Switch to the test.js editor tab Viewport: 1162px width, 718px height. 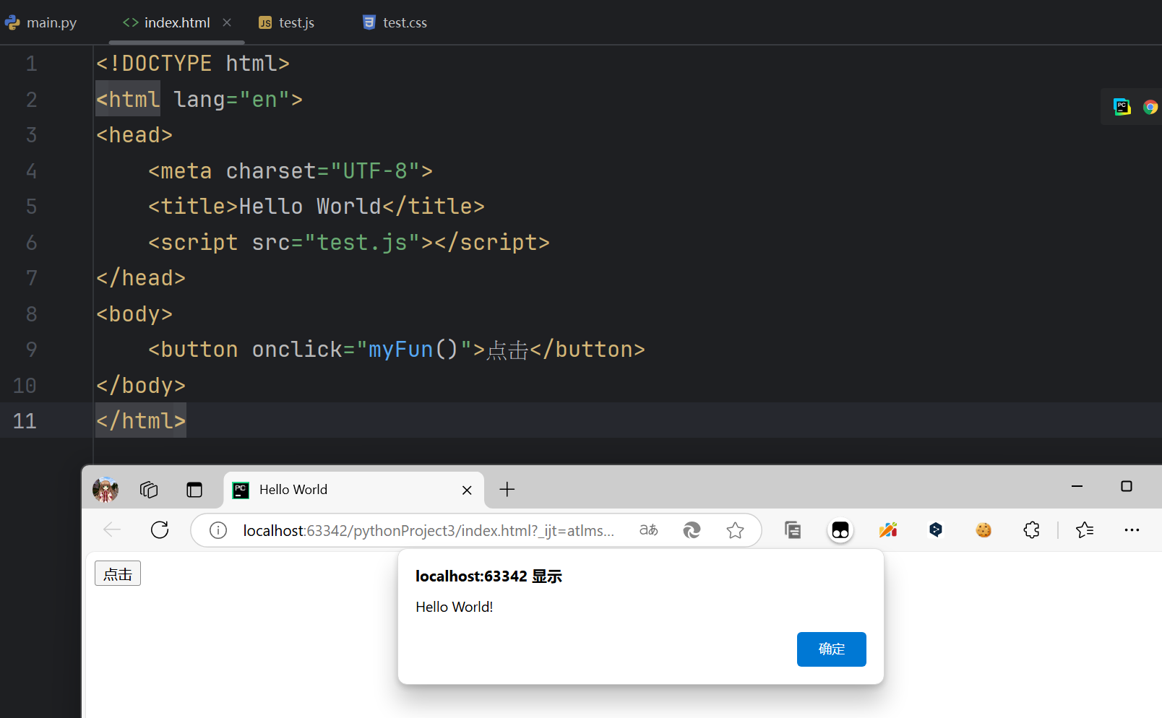click(287, 23)
